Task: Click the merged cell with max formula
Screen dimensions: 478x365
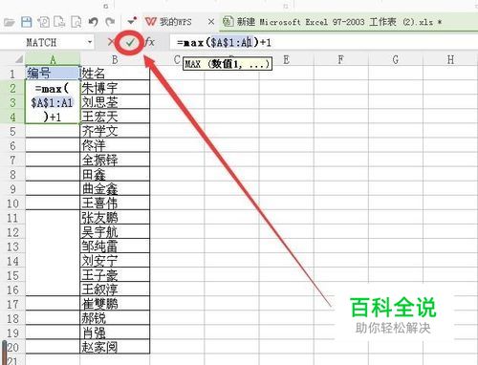Action: pyautogui.click(x=53, y=102)
